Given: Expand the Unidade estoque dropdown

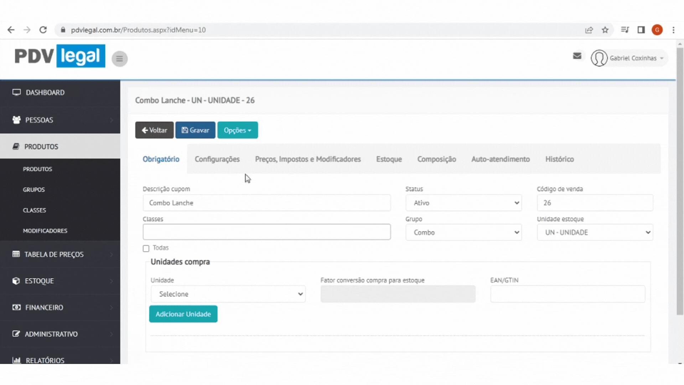Looking at the screenshot, I should click(x=595, y=232).
